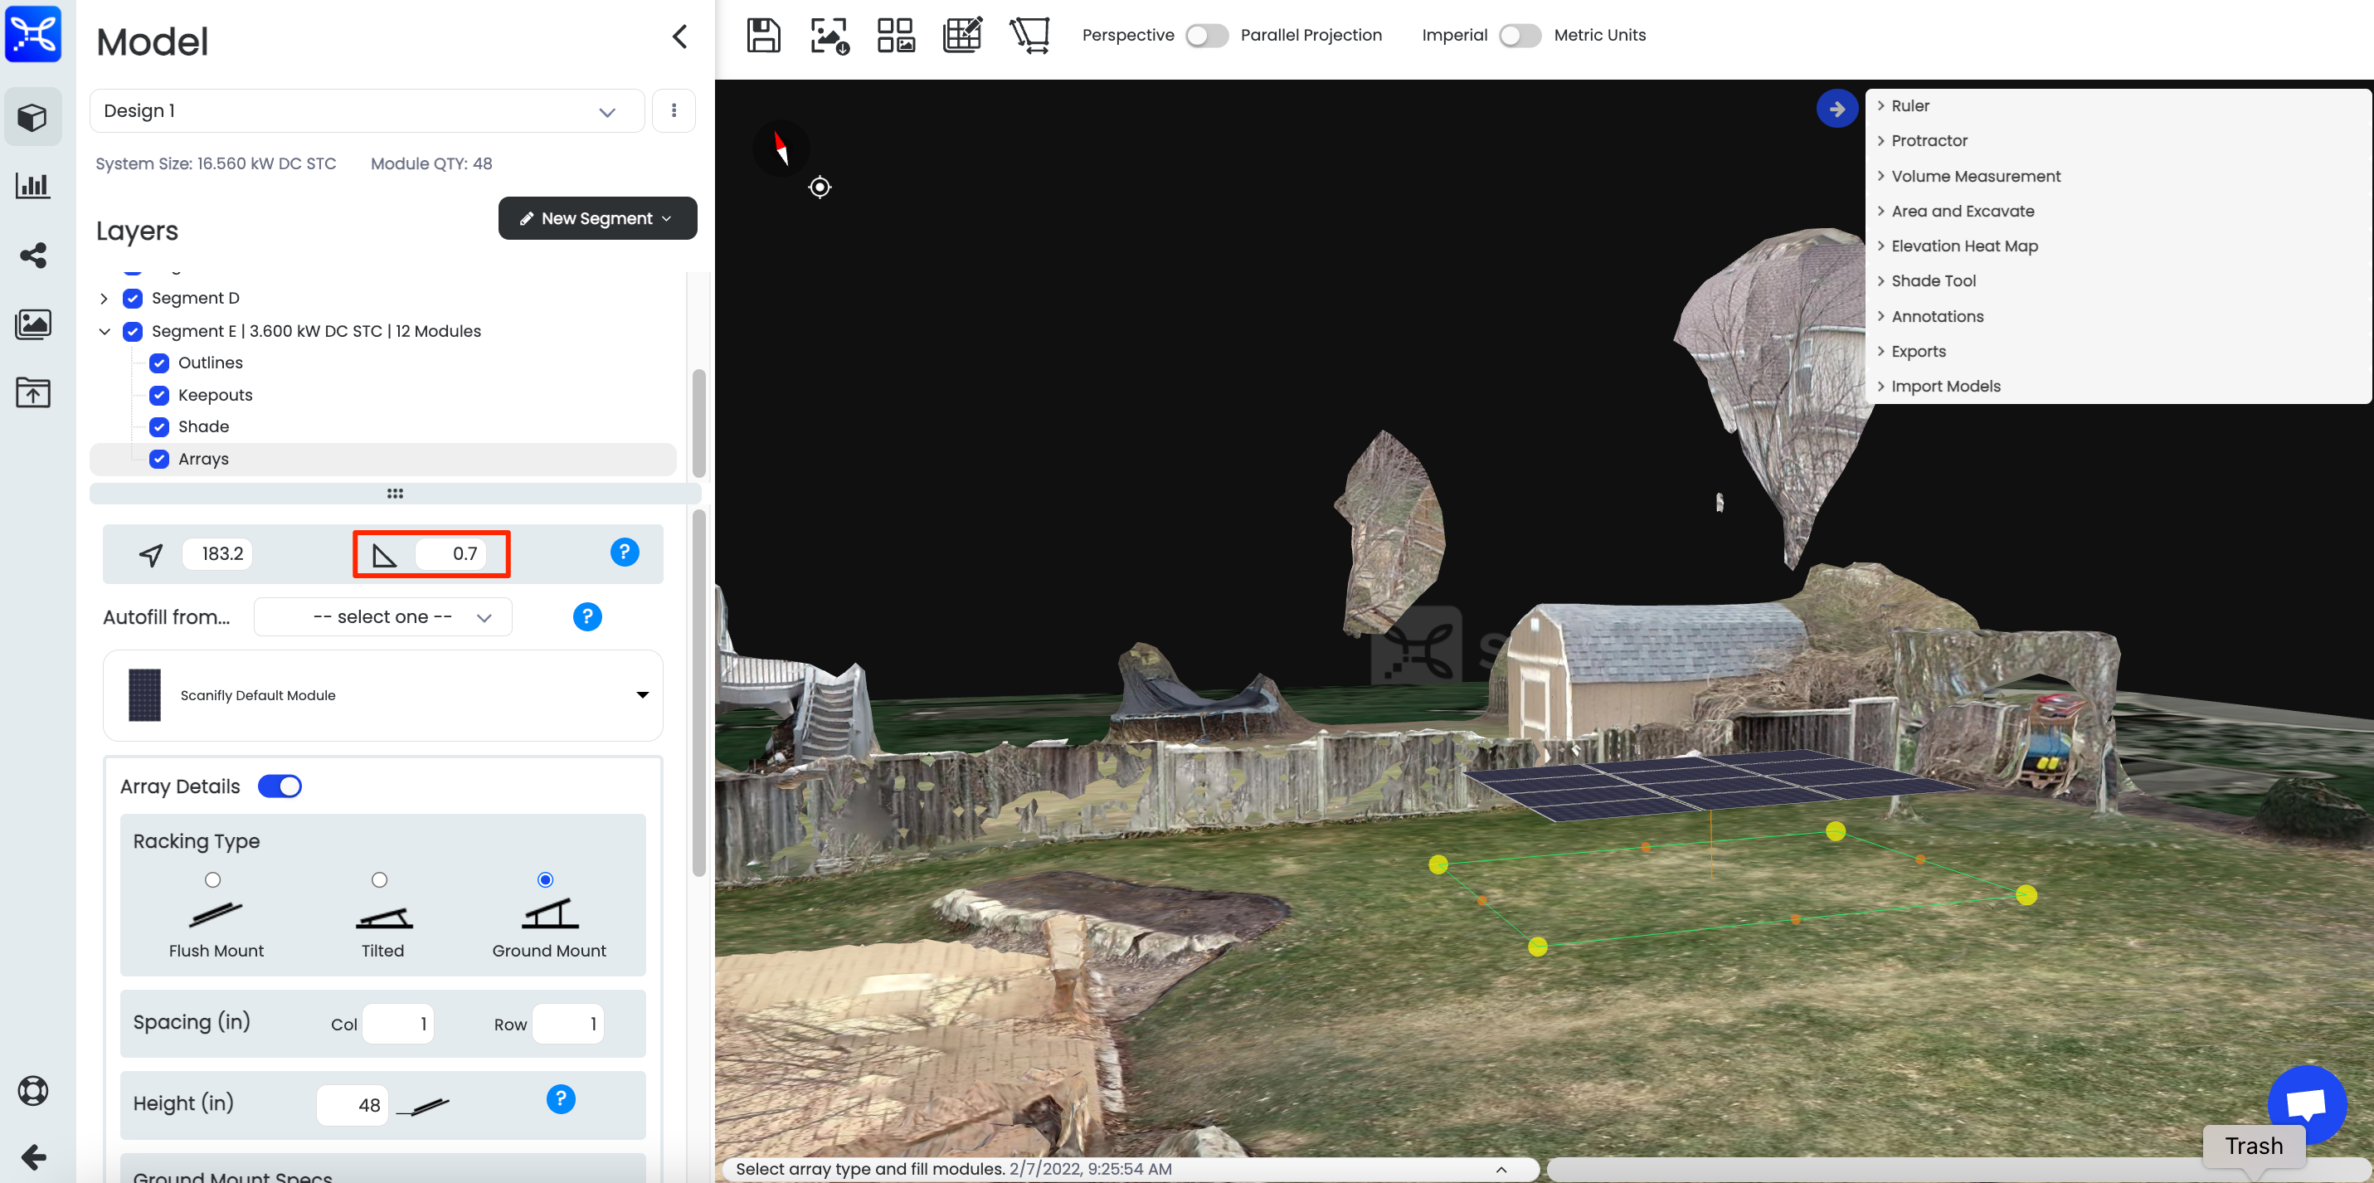Open the Scanifly Default Module dropdown
Viewport: 2374px width, 1183px height.
tap(382, 695)
